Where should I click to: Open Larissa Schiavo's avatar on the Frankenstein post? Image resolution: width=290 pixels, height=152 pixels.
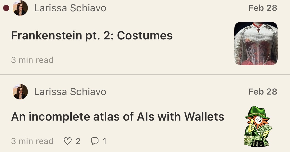20,8
